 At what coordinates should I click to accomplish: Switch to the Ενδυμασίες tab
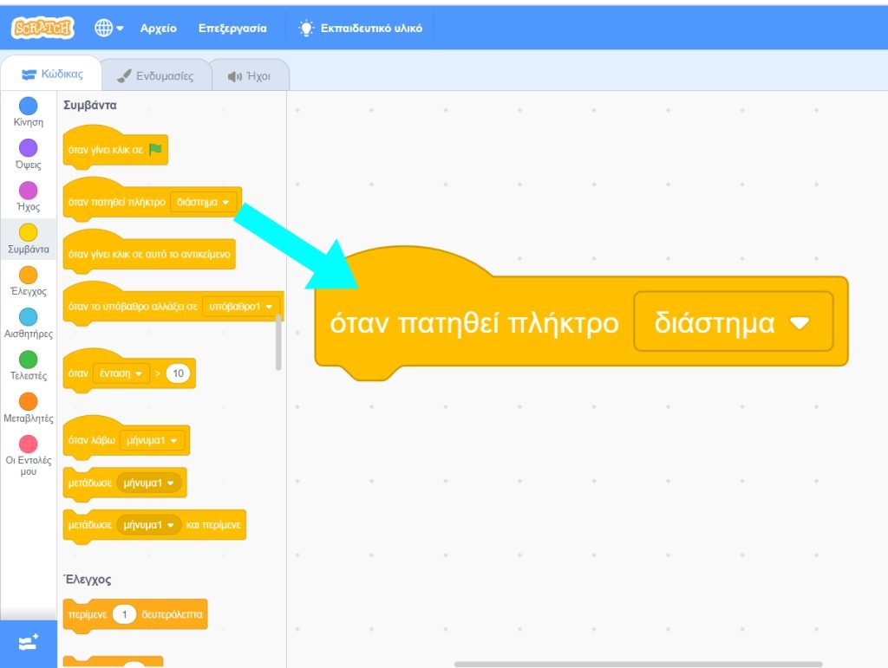[156, 76]
